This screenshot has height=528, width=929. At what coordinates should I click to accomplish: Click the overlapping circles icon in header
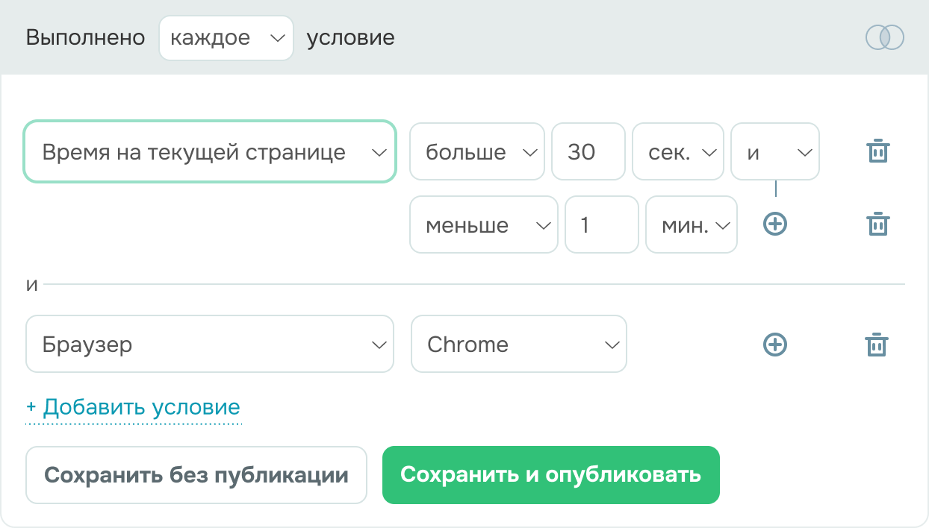(x=884, y=37)
